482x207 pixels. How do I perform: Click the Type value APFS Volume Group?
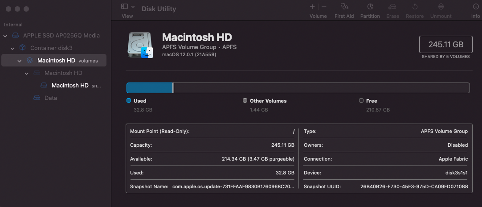point(444,131)
